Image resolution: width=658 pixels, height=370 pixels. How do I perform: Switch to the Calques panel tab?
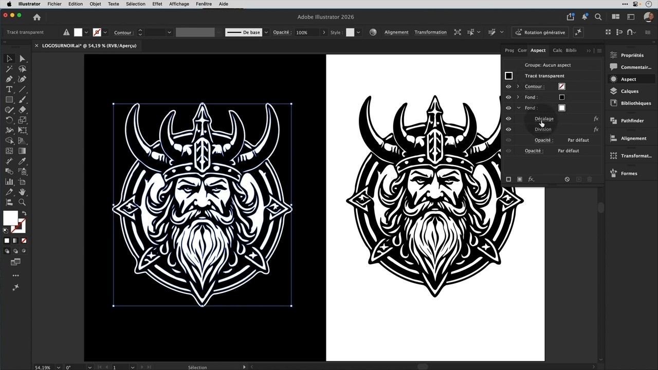(x=557, y=50)
